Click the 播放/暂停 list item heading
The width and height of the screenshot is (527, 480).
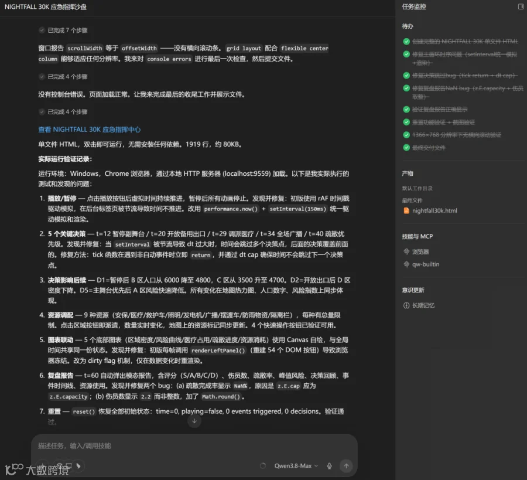[62, 199]
